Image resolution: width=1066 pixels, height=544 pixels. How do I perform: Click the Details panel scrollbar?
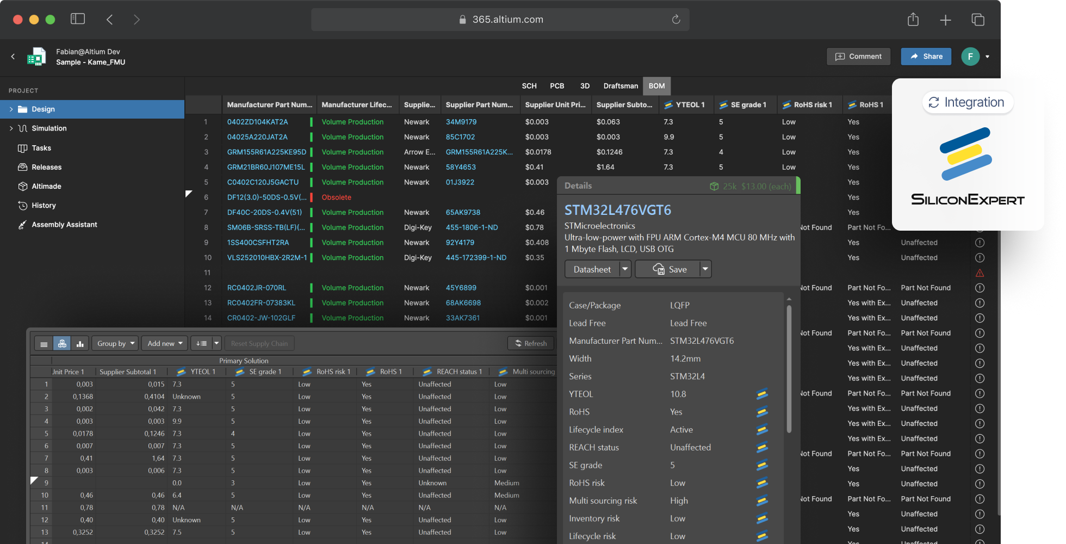tap(789, 370)
